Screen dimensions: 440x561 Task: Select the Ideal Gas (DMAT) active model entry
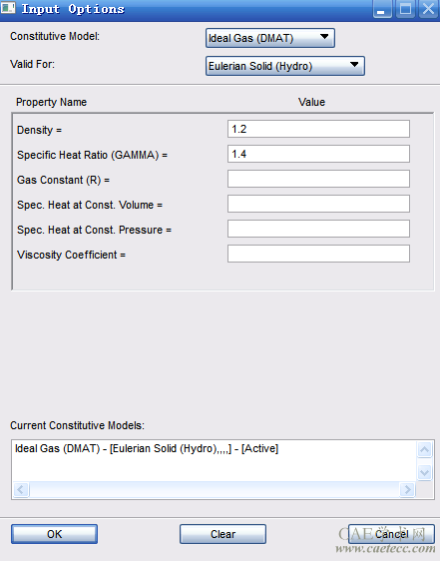147,448
